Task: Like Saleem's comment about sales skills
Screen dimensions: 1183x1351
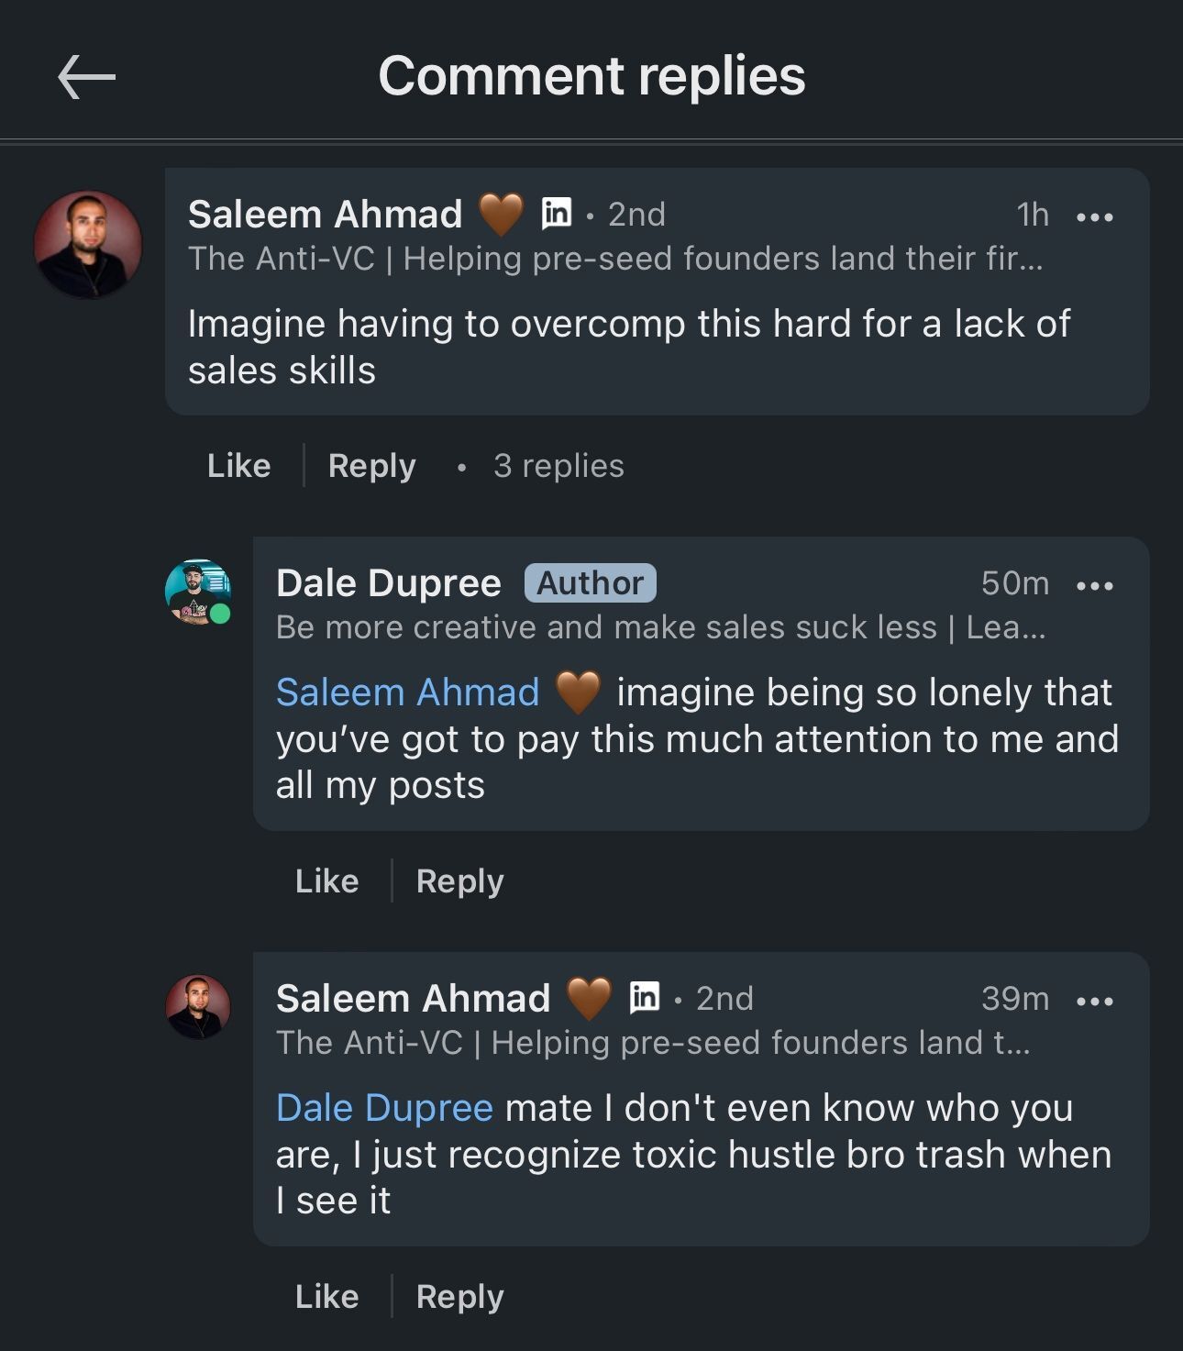Action: click(238, 466)
